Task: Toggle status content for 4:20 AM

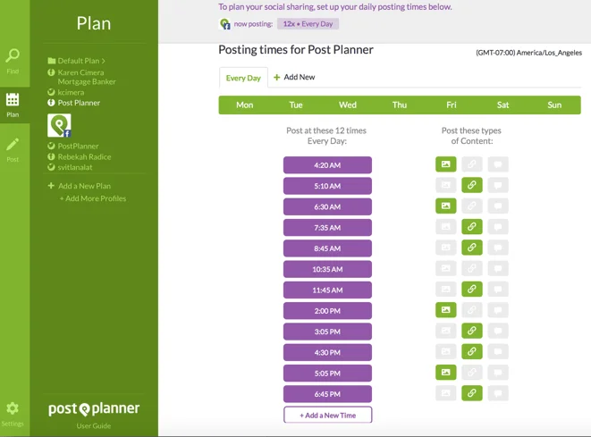Action: pos(498,164)
